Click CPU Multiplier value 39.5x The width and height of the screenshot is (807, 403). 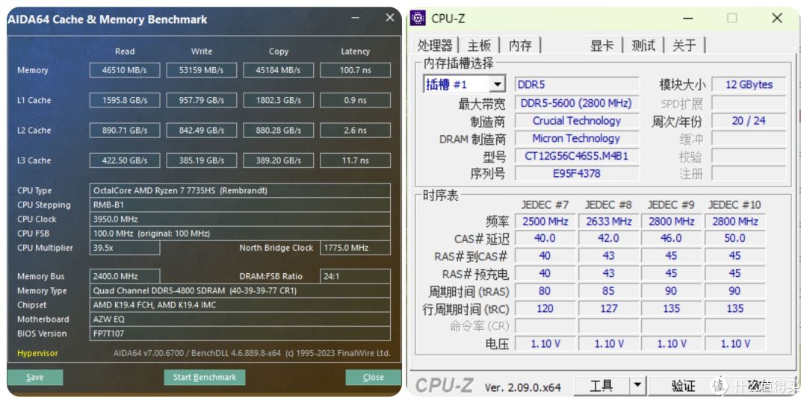[125, 248]
